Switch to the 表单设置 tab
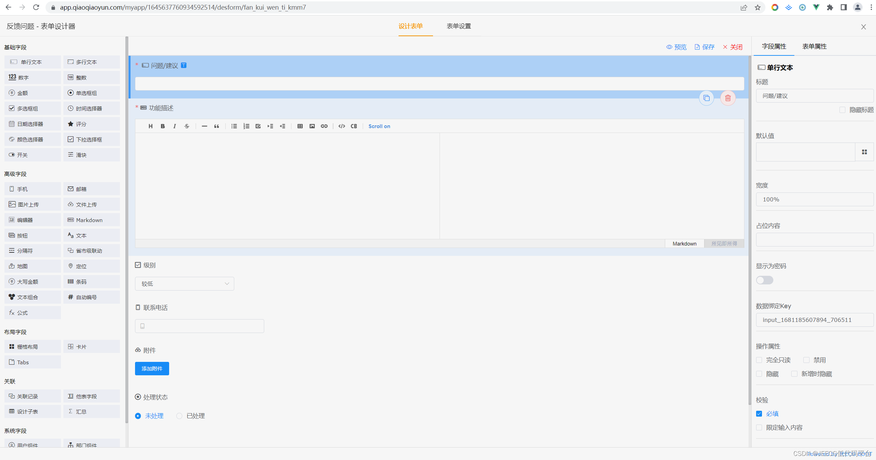This screenshot has width=876, height=460. 458,26
